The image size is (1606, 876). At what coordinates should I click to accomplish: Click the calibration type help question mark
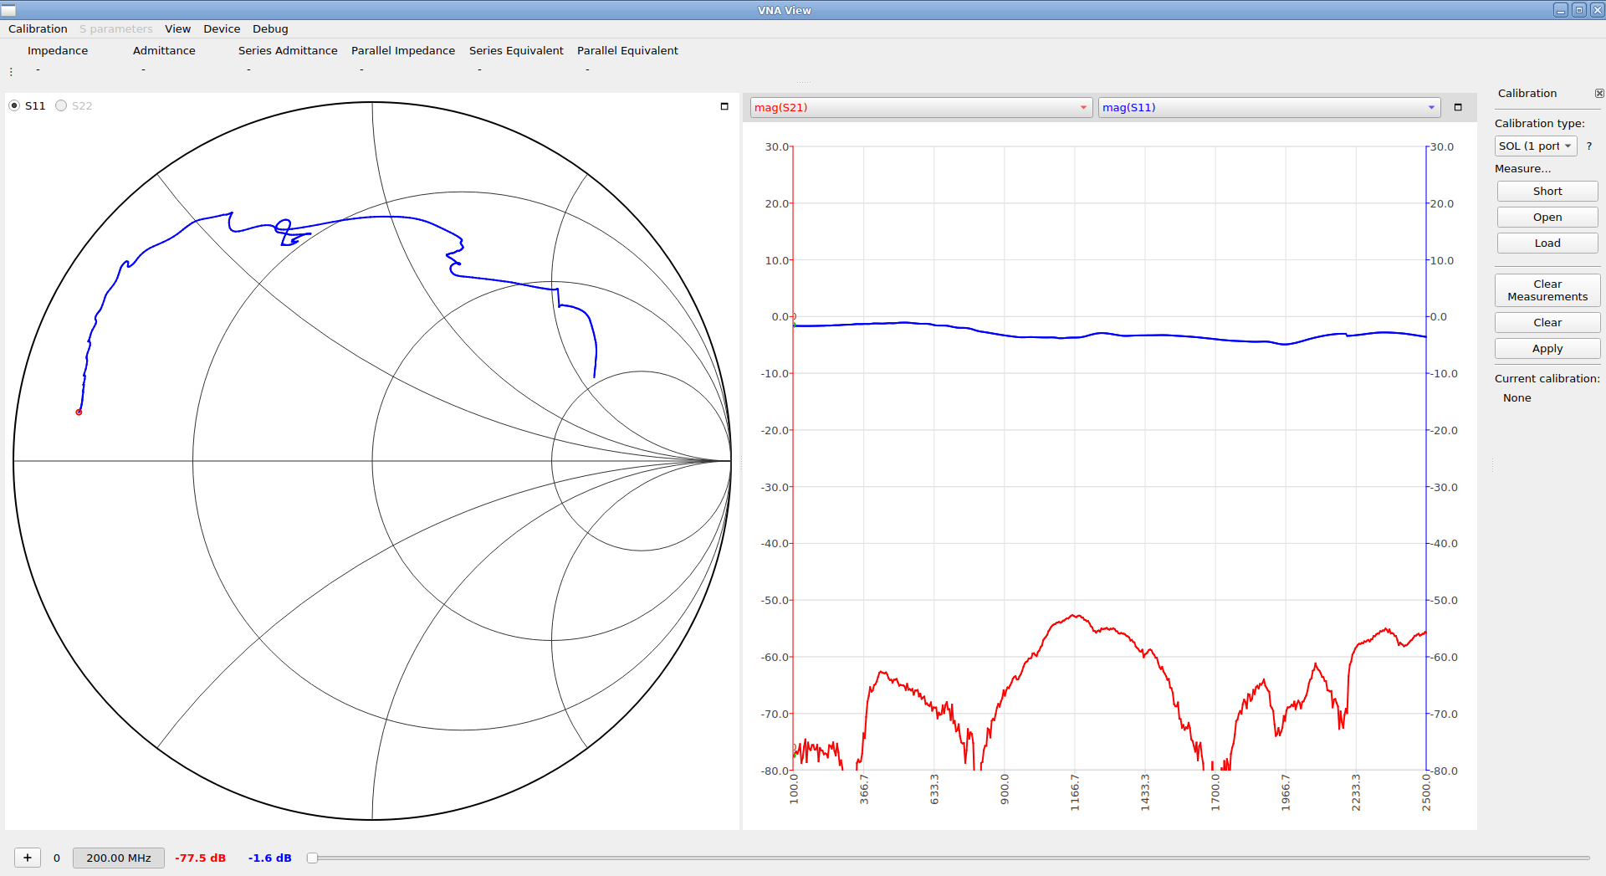[1589, 146]
